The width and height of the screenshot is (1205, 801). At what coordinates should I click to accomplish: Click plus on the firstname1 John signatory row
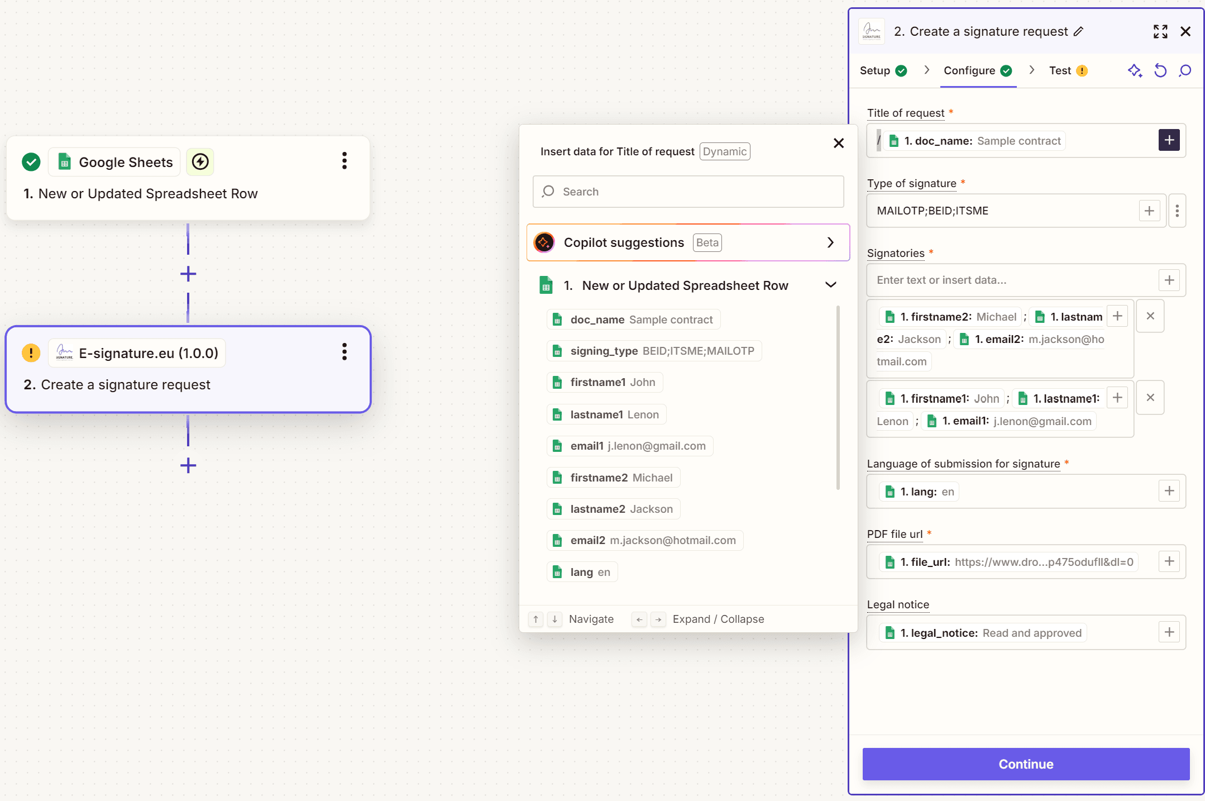(x=1117, y=398)
